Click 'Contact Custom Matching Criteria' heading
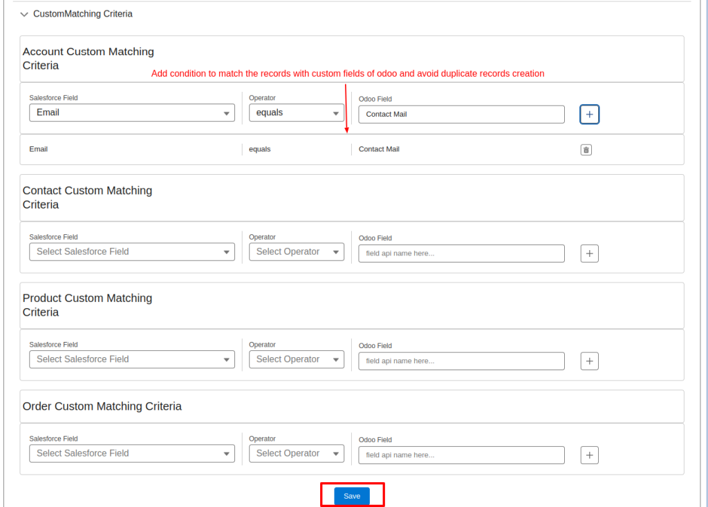708x507 pixels. coord(87,198)
